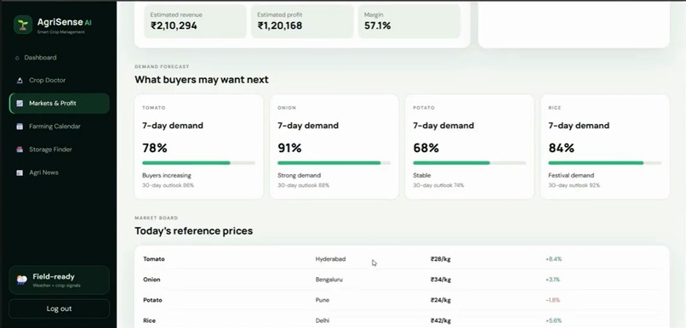This screenshot has height=328, width=686.
Task: Click the Rice 84% demand progress bar
Action: [605, 163]
